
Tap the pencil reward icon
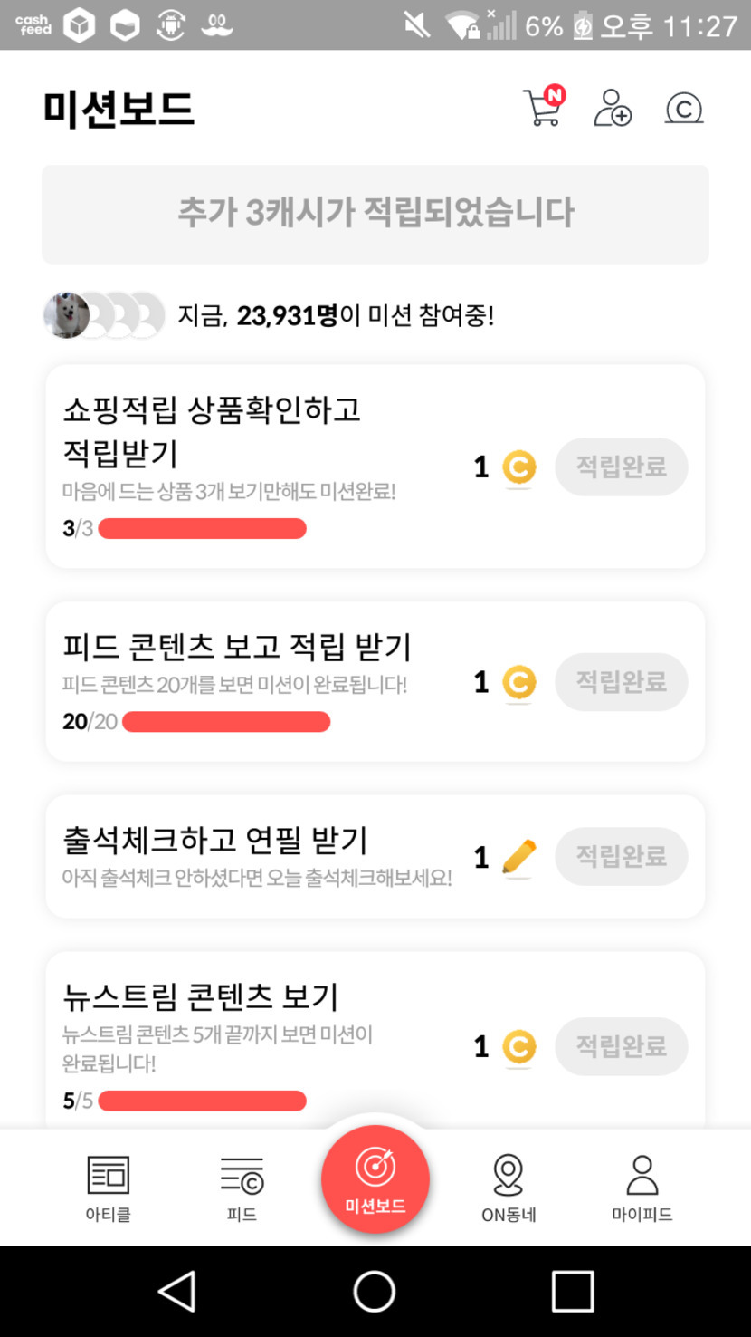(518, 857)
